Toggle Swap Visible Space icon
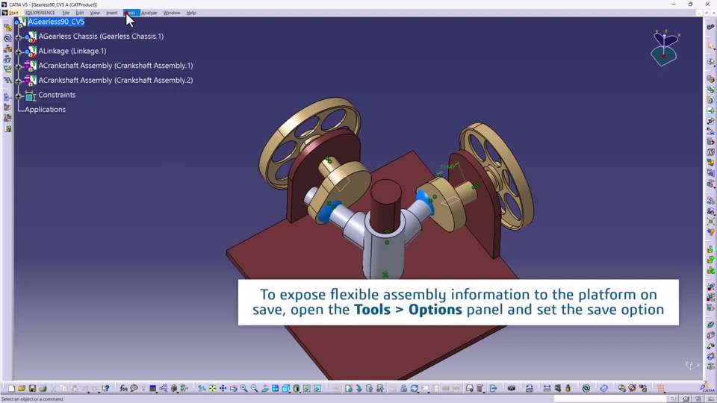This screenshot has height=403, width=717. point(317,388)
